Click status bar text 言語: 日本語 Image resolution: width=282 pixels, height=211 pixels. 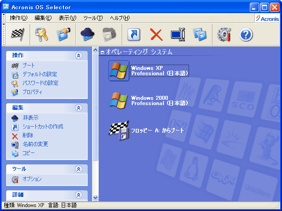[63, 205]
